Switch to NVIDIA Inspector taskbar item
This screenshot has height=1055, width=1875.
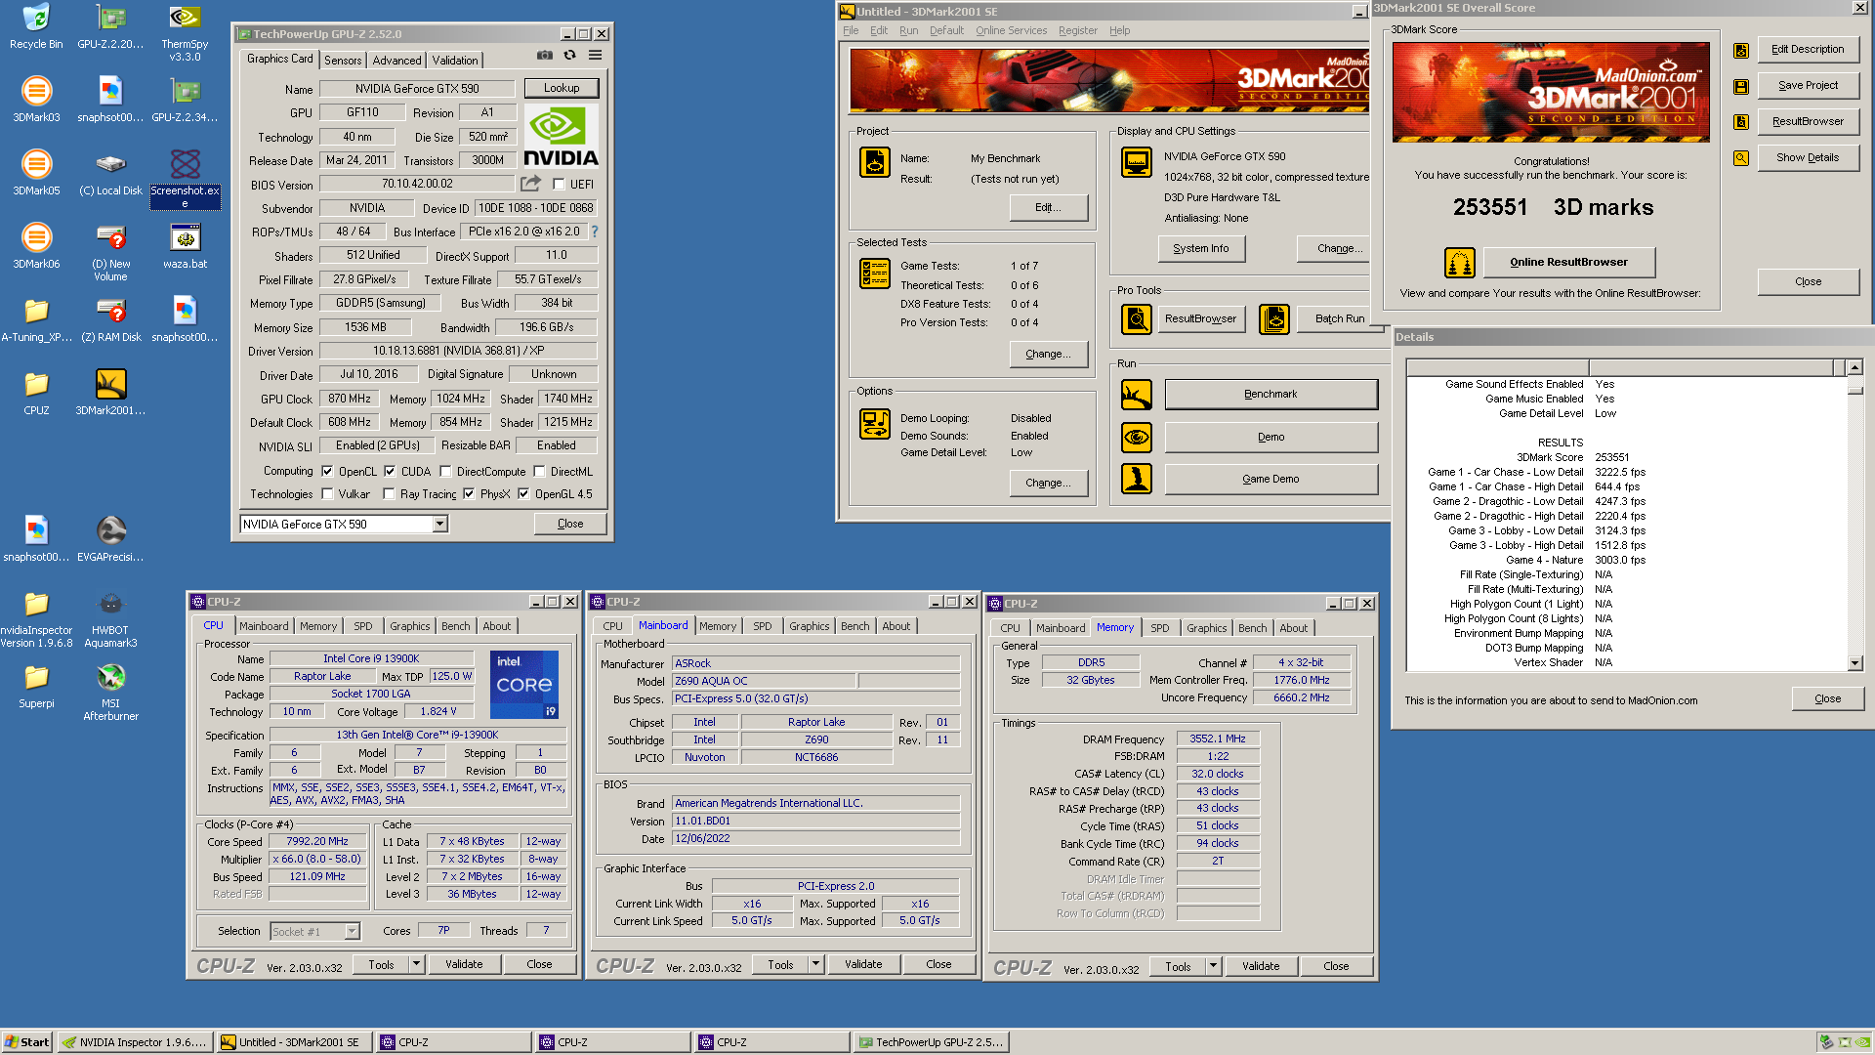[135, 1042]
